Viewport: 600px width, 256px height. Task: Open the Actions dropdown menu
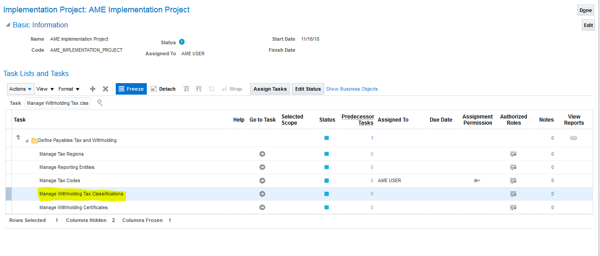21,89
